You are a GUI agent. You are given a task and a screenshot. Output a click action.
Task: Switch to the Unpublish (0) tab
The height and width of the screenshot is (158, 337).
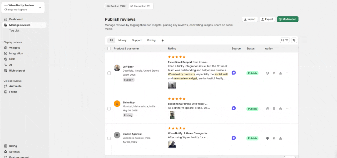coord(141,6)
